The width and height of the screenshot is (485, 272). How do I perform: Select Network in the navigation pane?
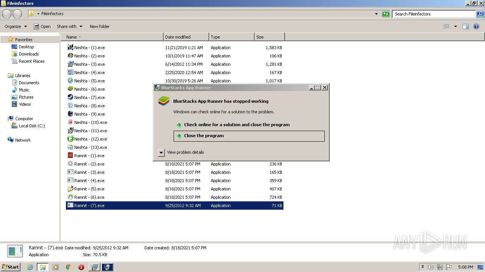tap(23, 140)
